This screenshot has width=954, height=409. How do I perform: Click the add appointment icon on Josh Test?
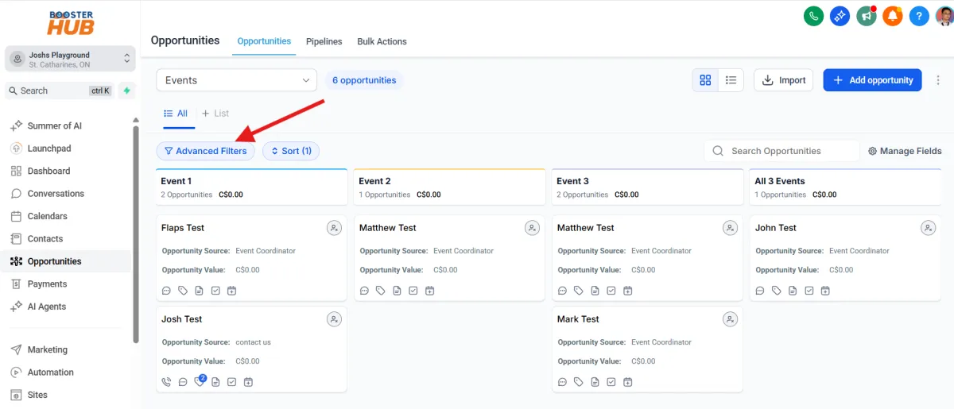click(x=248, y=382)
